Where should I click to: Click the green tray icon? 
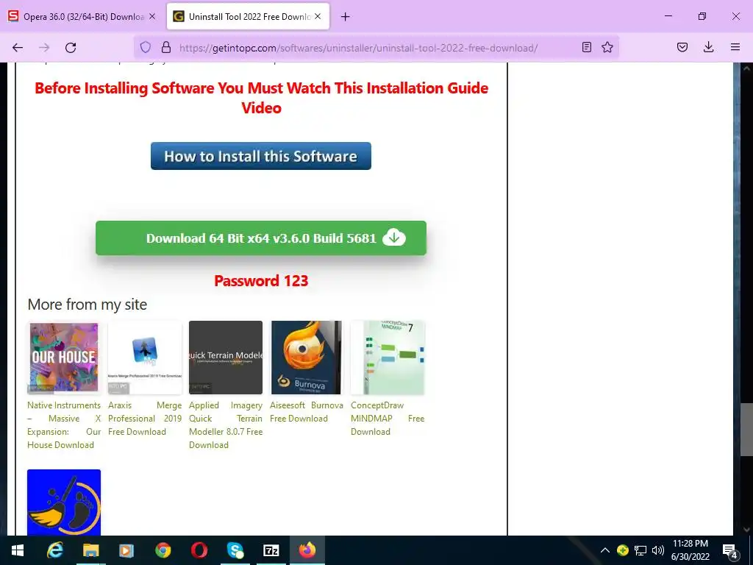click(x=623, y=550)
